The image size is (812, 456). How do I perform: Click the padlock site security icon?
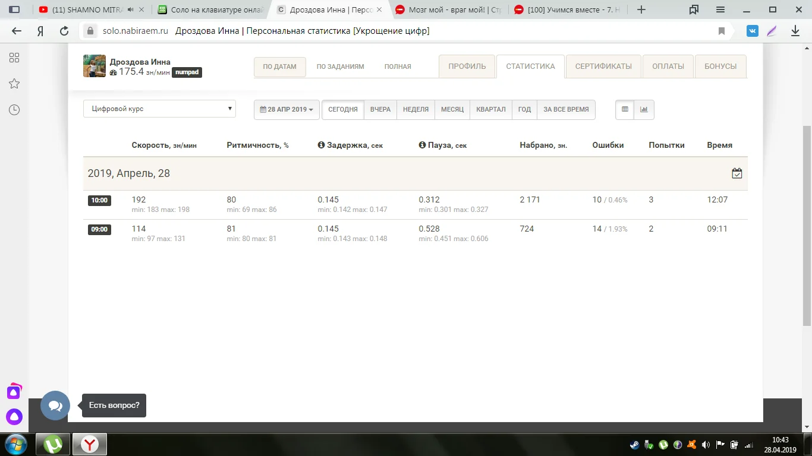point(90,31)
